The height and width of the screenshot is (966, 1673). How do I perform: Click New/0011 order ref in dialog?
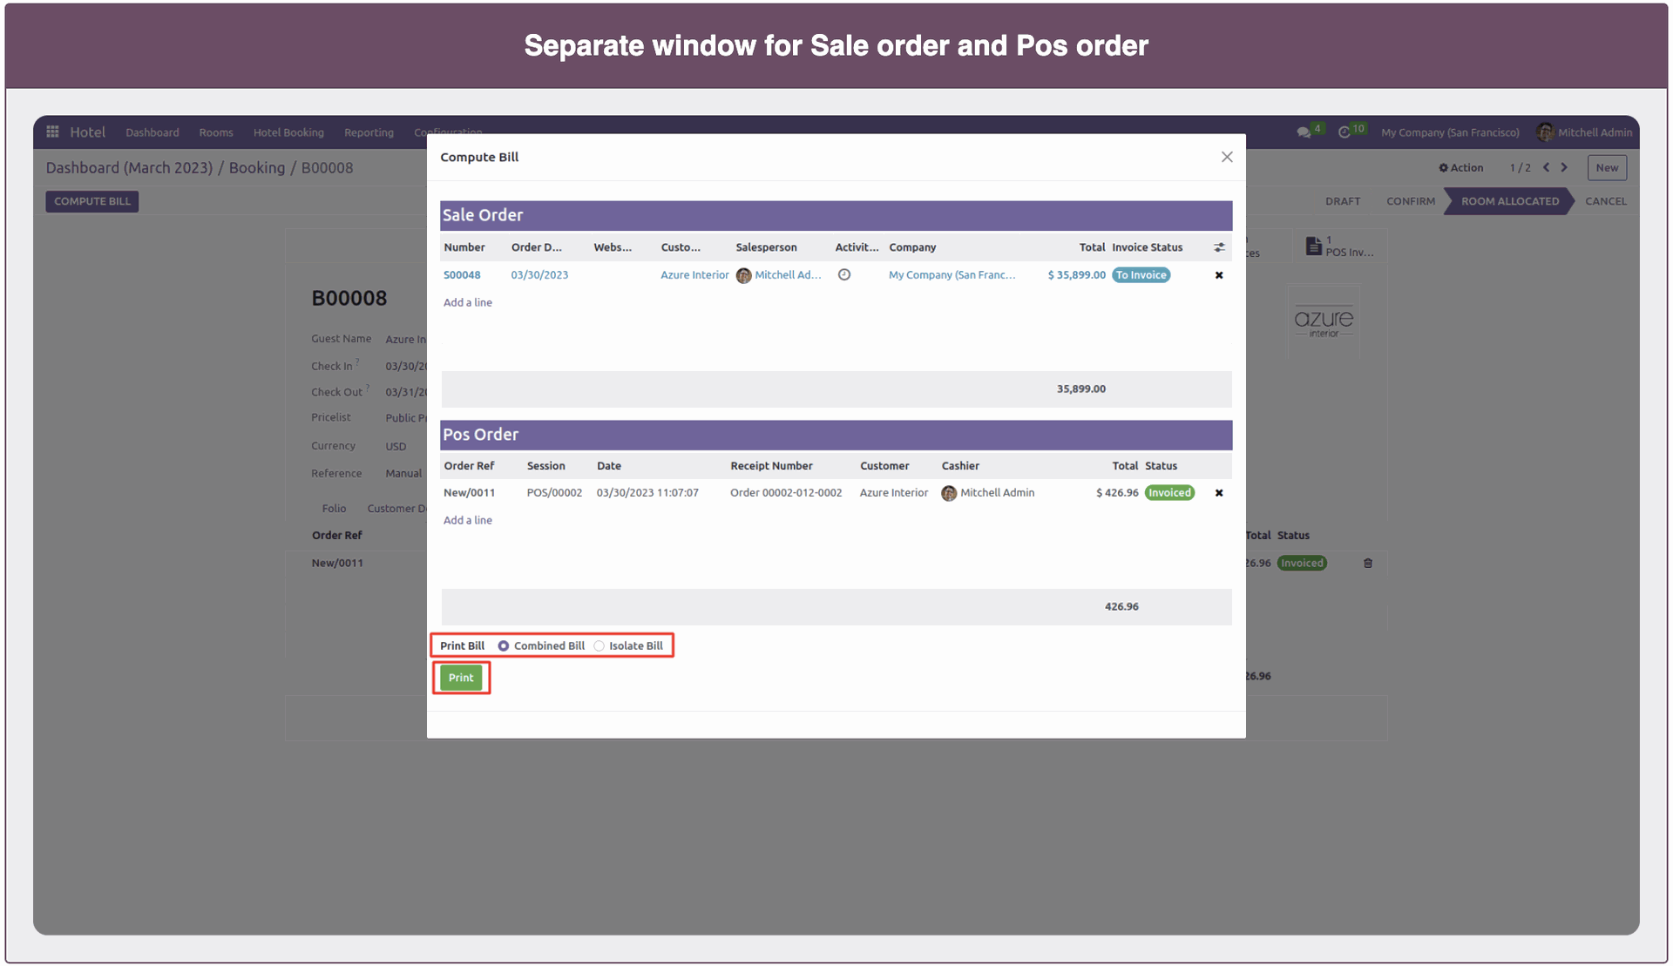coord(469,493)
